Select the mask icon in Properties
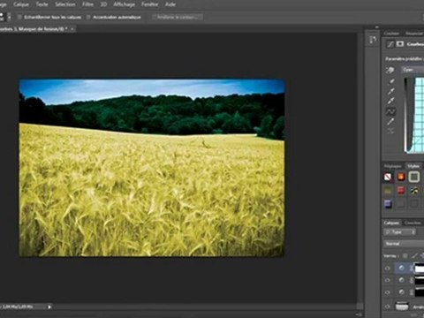The image size is (424, 318). pyautogui.click(x=400, y=44)
